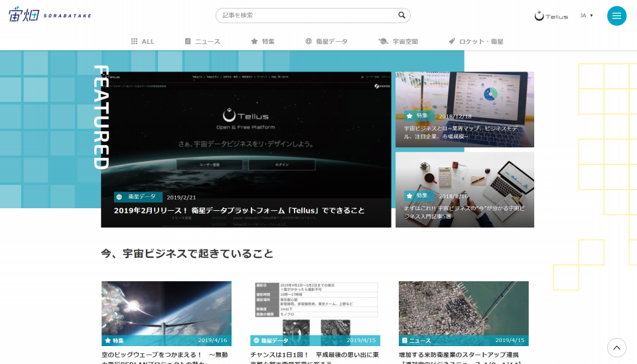Click the search magnifier icon
The width and height of the screenshot is (637, 364).
tap(401, 15)
